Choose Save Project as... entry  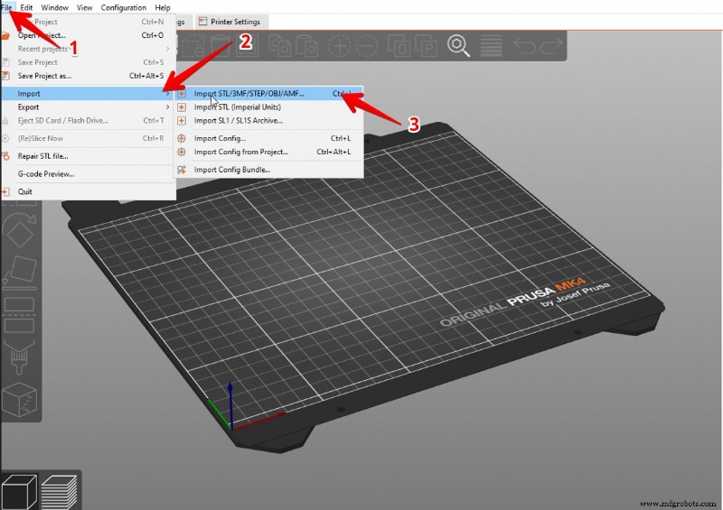click(88, 76)
